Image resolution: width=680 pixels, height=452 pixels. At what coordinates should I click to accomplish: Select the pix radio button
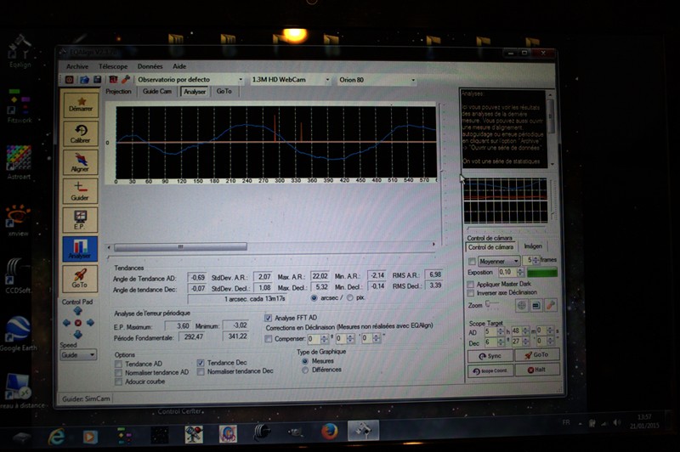point(350,297)
